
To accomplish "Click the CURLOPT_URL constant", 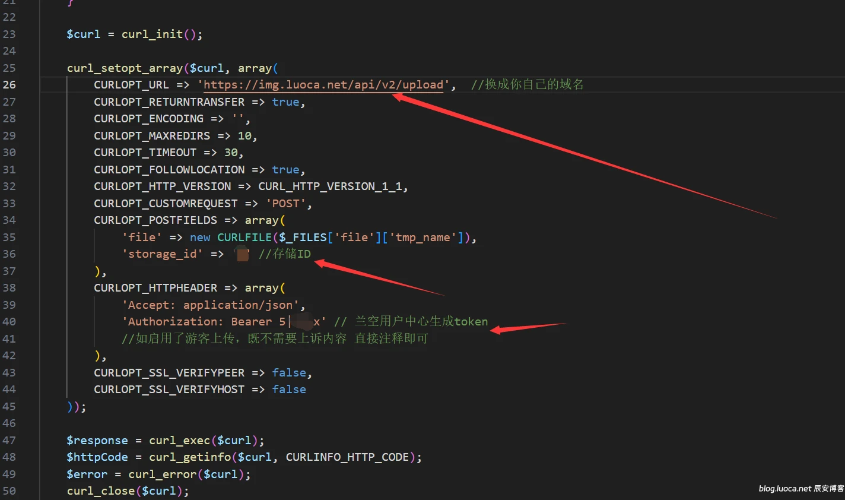I will 131,85.
